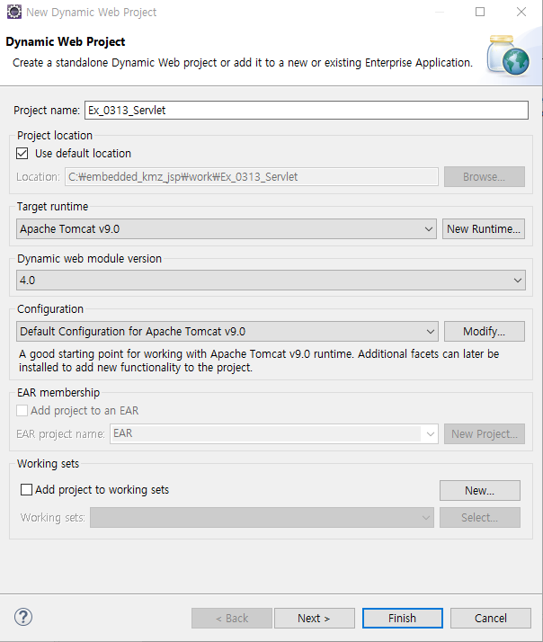Click the Target runtime group label
This screenshot has width=543, height=642.
coord(52,207)
